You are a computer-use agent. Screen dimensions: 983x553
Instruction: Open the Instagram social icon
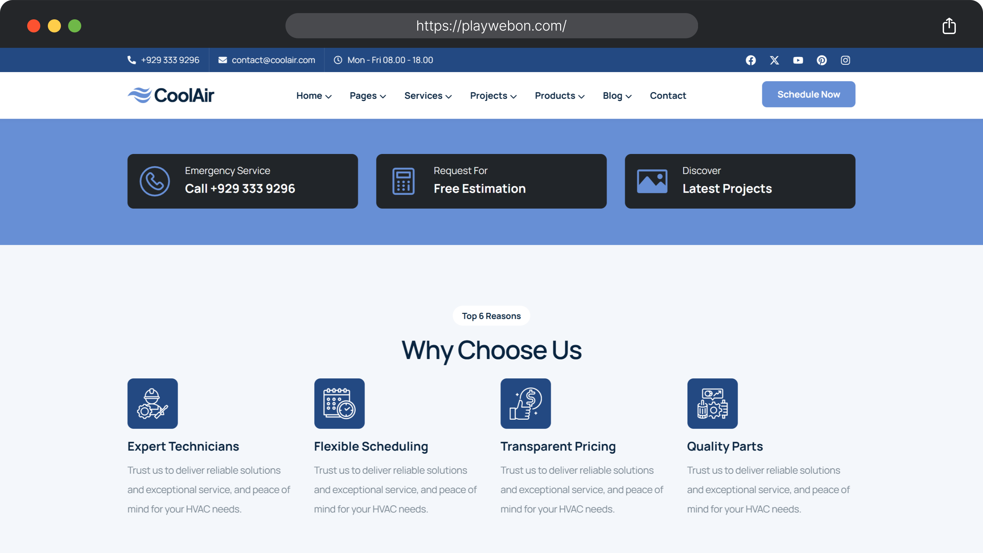coord(845,60)
